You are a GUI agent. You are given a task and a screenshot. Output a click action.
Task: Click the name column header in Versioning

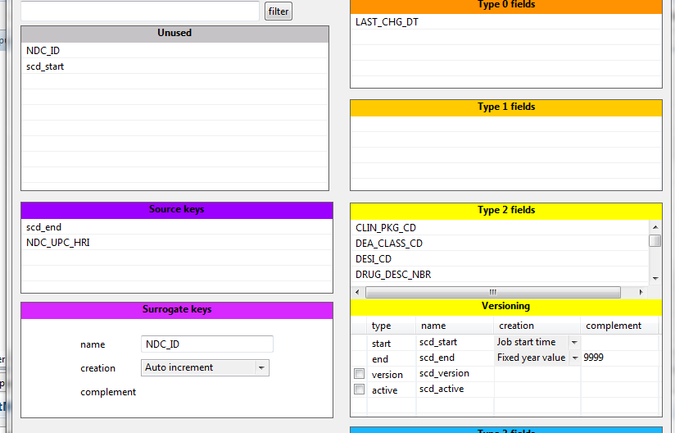[455, 326]
